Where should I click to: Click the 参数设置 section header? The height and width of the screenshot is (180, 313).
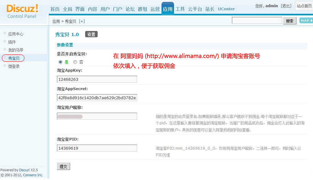click(x=65, y=45)
